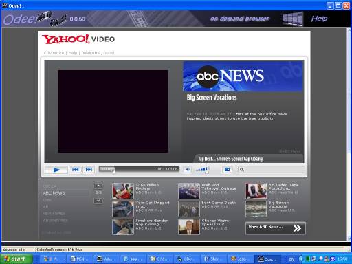The image size is (352, 264).
Task: Open Help link under Yahoo logo
Action: pyautogui.click(x=73, y=53)
